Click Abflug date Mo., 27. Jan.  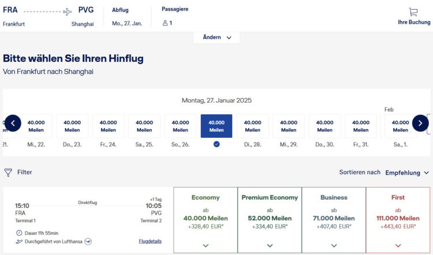pos(127,24)
